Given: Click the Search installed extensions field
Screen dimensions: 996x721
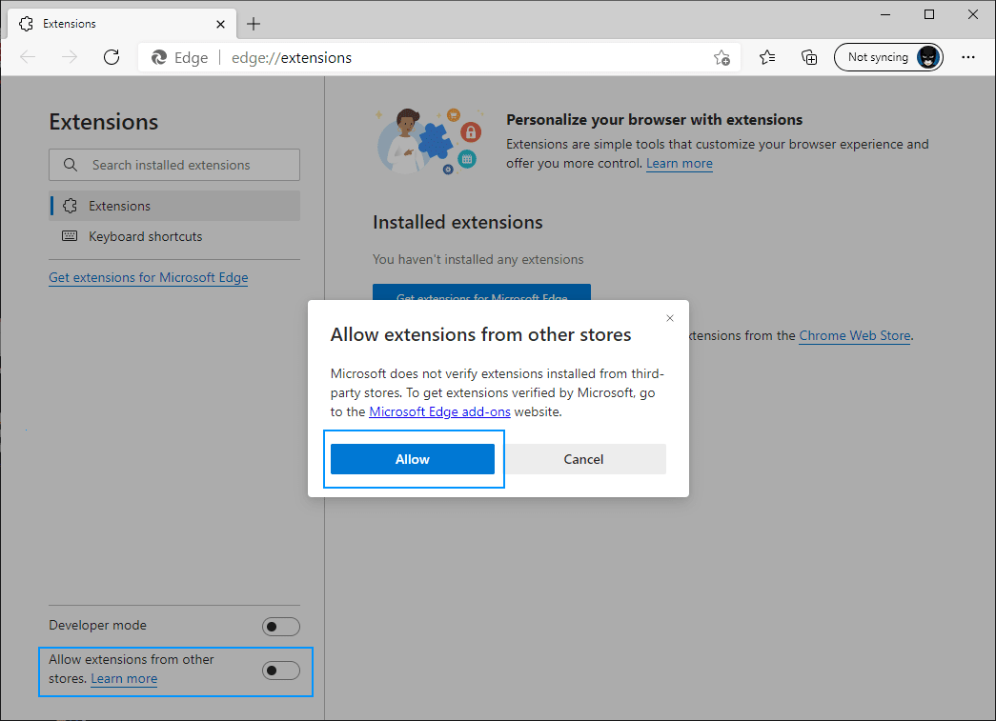Looking at the screenshot, I should (173, 164).
